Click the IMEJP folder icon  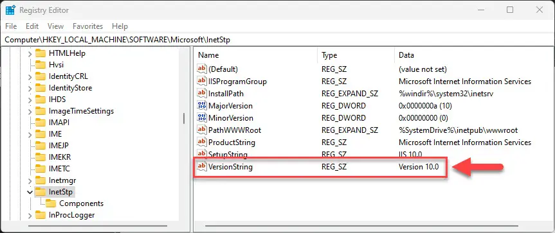pyautogui.click(x=41, y=146)
